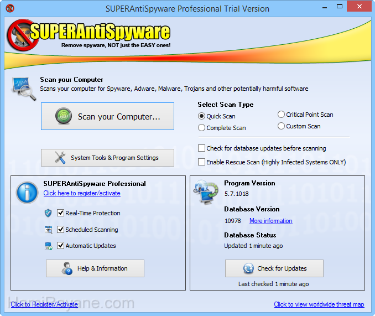Click the Scheduled Scanning calendar icon
This screenshot has height=316, width=375.
48,230
